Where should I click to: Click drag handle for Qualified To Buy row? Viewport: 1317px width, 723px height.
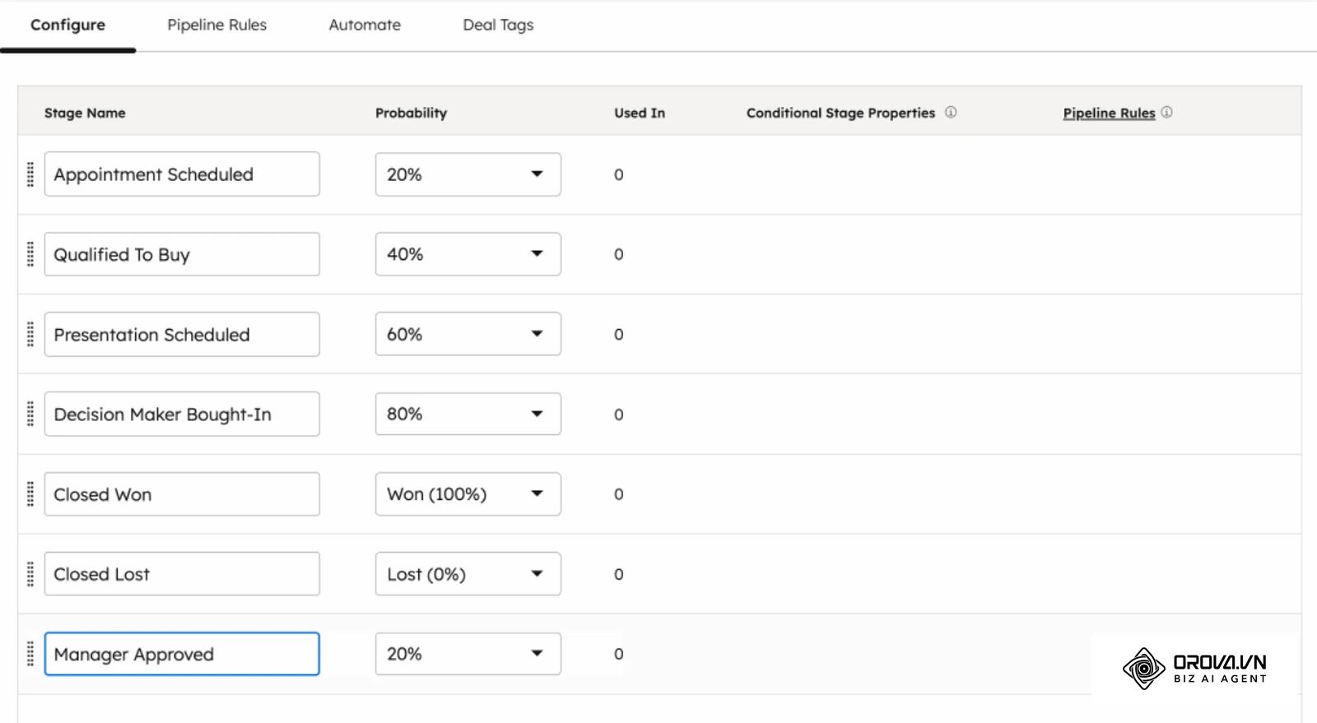pyautogui.click(x=30, y=254)
